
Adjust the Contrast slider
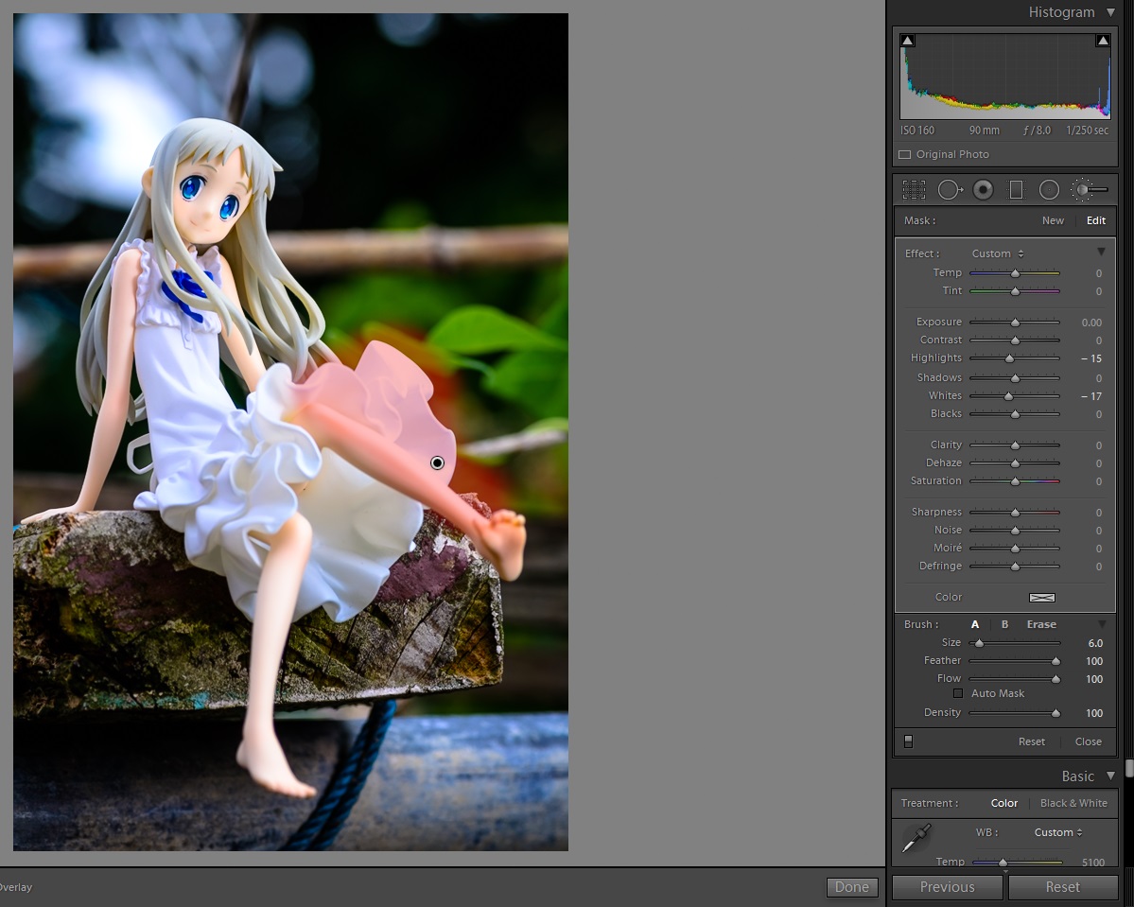coord(1015,340)
